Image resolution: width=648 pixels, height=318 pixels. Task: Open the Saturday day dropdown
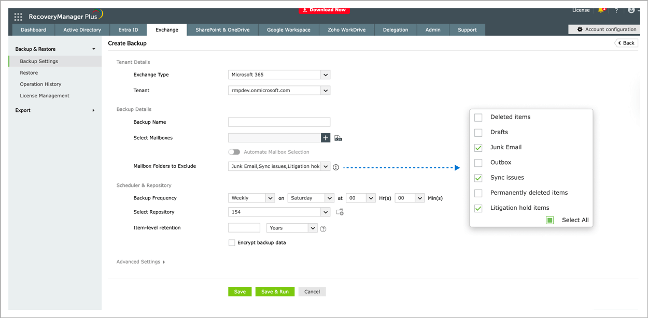(x=311, y=198)
